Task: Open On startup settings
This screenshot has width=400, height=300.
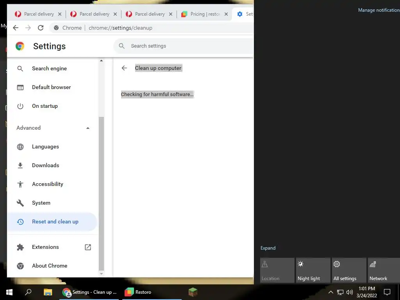Action: [52, 106]
